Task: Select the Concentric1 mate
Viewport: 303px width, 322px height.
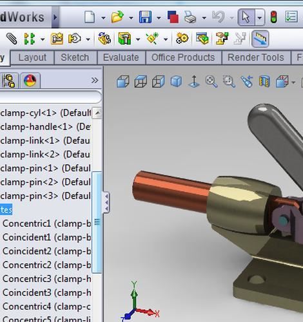Action: coord(46,223)
